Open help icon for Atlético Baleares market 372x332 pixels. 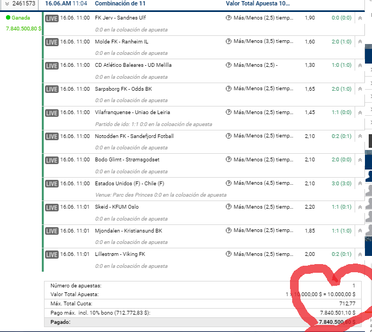[229, 65]
